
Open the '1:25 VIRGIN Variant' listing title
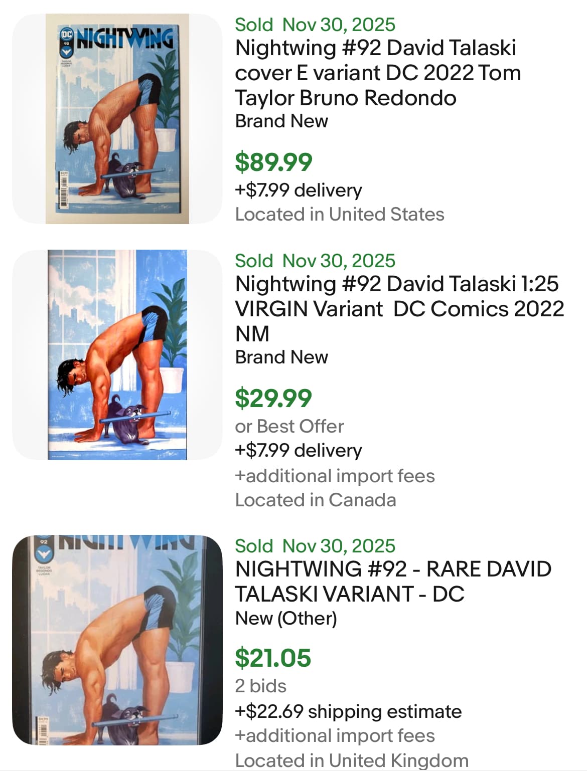point(399,309)
